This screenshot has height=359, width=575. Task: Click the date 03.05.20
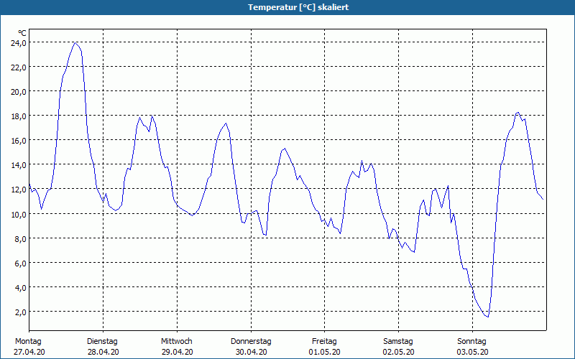[x=472, y=352]
